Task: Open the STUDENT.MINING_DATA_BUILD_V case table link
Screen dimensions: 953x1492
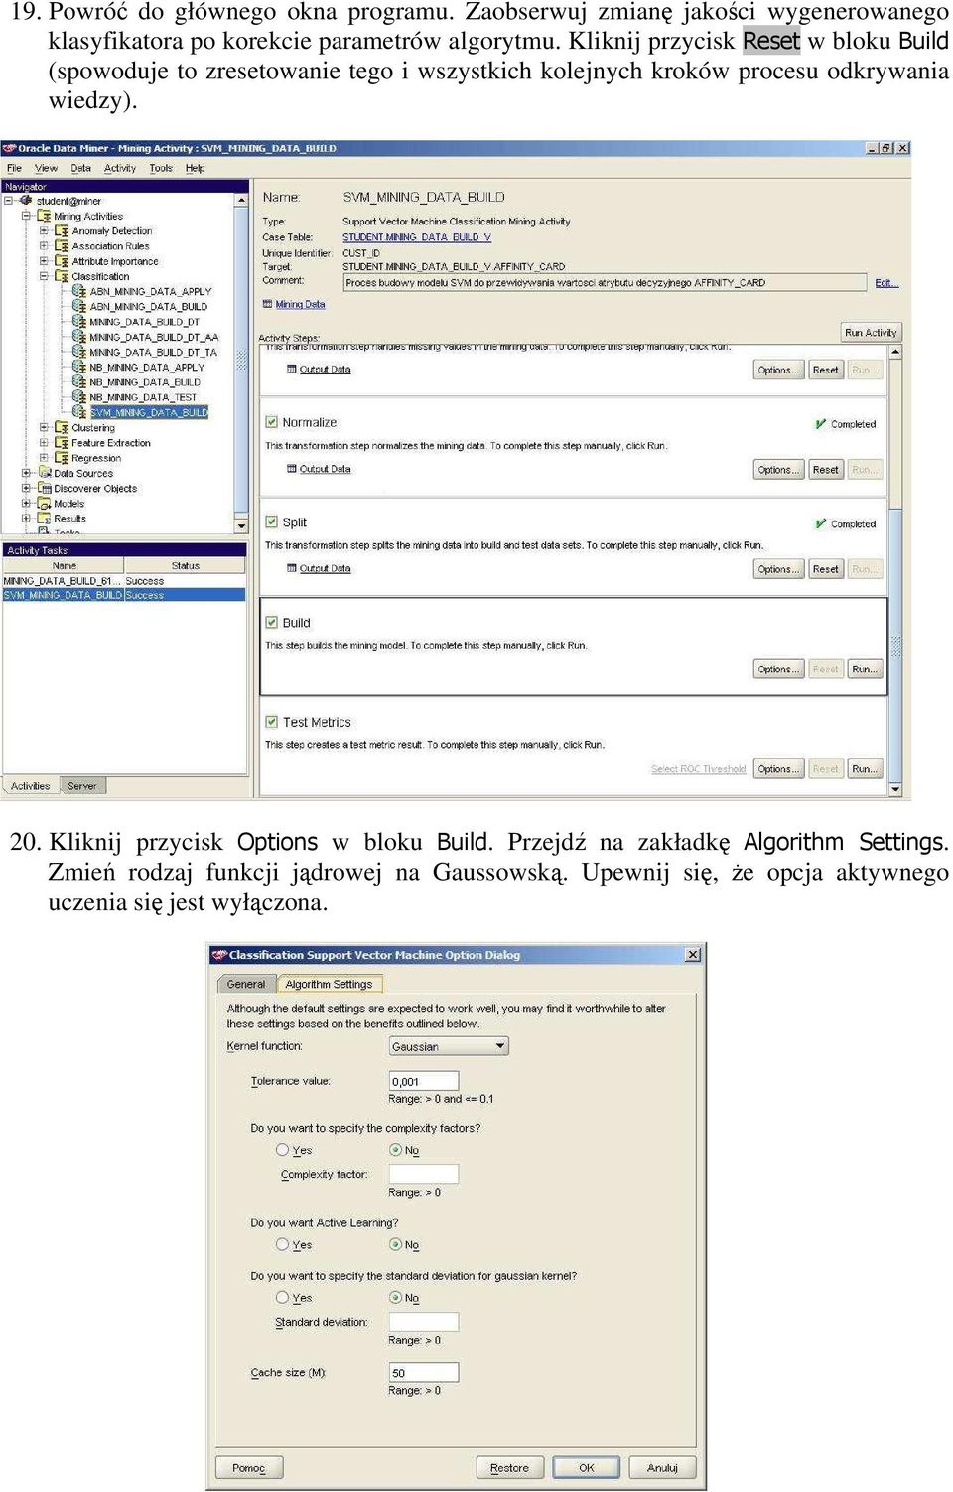Action: (x=417, y=237)
